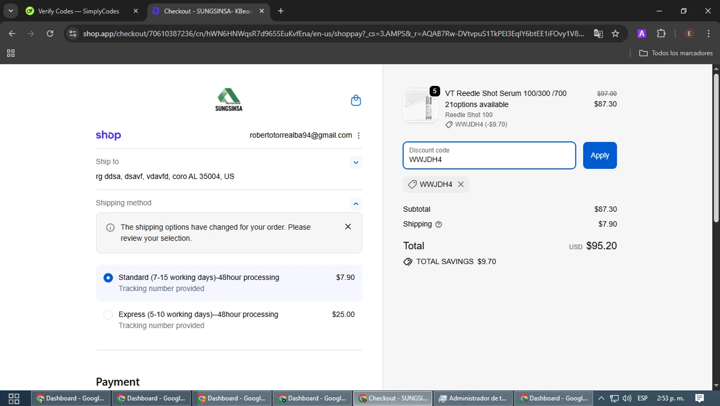Open the Windows Start menu
This screenshot has width=720, height=406.
tap(14, 398)
